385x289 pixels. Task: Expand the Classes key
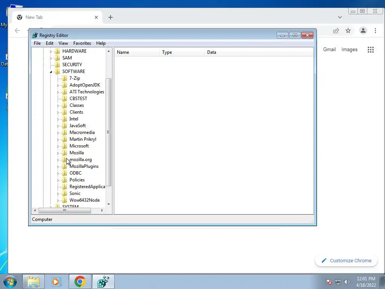(58, 106)
